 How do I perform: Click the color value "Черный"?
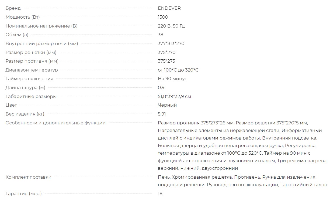167,105
